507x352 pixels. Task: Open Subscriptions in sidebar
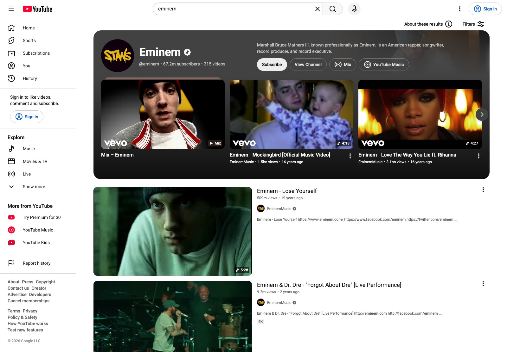point(38,53)
